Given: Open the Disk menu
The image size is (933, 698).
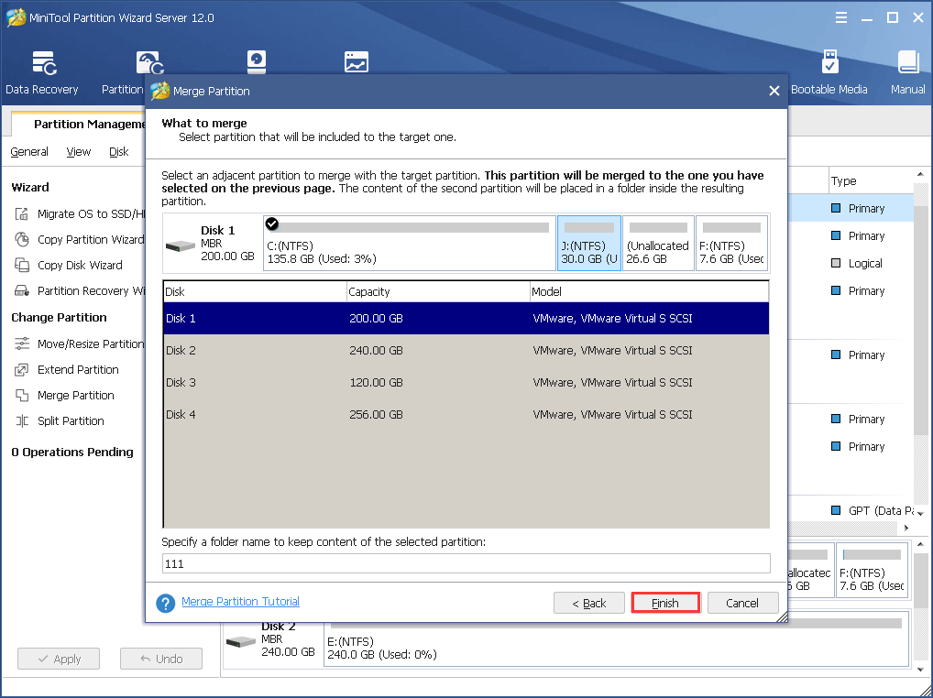Looking at the screenshot, I should click(119, 152).
